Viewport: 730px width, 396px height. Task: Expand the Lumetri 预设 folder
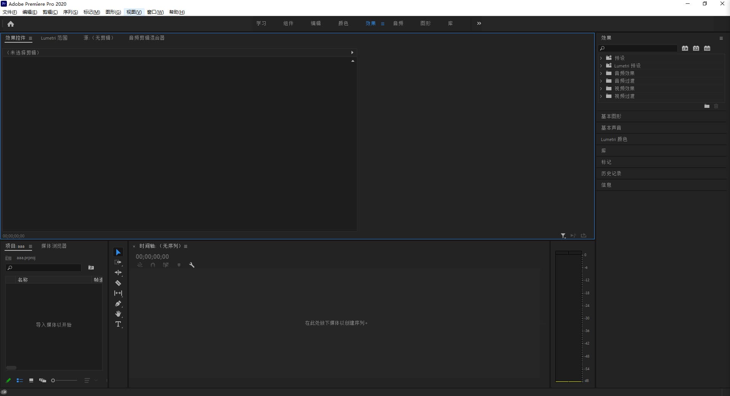(x=601, y=66)
